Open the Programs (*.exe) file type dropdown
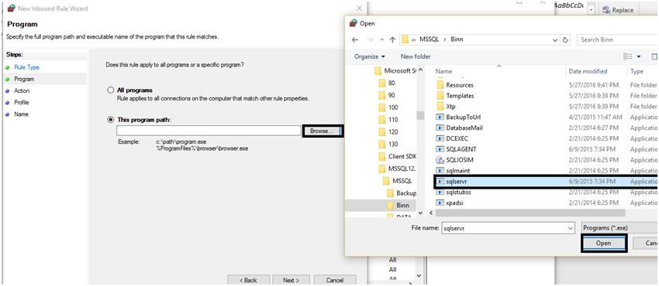This screenshot has height=286, width=659. pyautogui.click(x=620, y=228)
